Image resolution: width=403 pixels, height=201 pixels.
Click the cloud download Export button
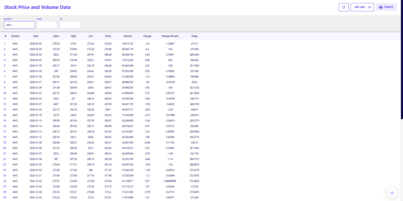[x=386, y=7]
